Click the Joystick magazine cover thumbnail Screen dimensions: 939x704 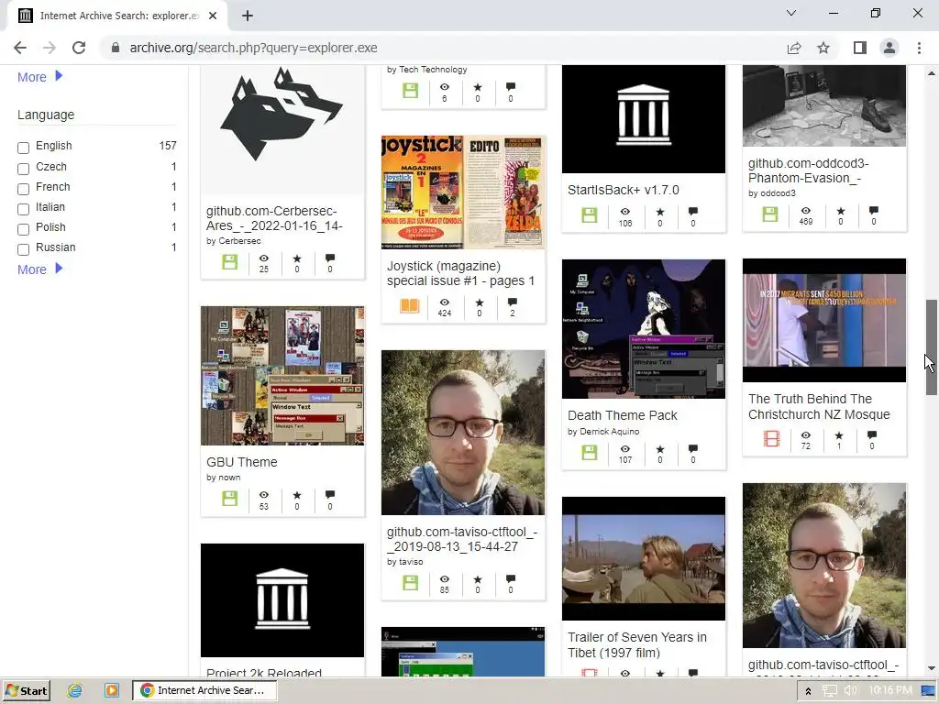463,192
